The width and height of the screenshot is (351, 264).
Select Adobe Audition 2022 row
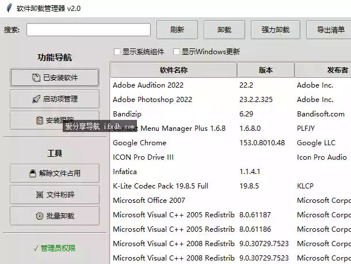231,85
